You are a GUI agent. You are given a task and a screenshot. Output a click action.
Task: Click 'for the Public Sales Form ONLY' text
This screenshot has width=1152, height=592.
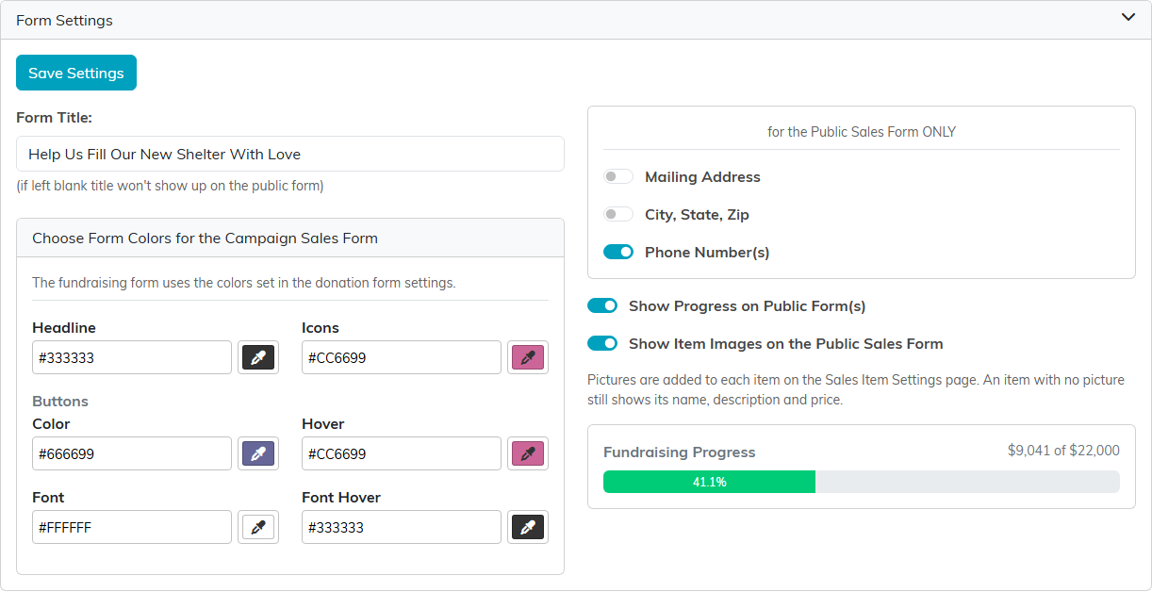click(x=862, y=132)
